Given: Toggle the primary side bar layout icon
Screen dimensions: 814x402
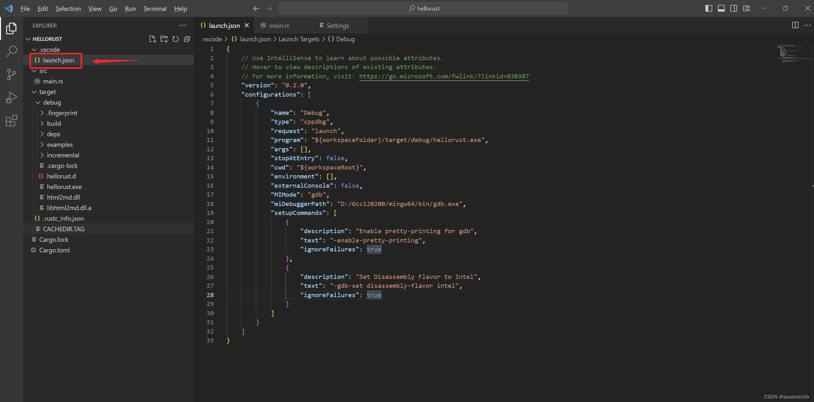Looking at the screenshot, I should 708,9.
